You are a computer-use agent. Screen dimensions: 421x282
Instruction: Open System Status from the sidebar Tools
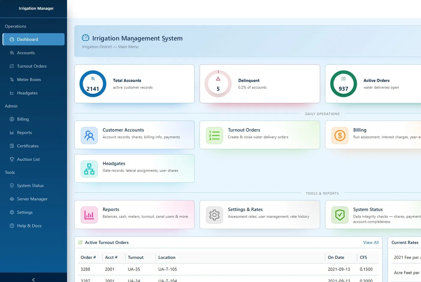34,186
